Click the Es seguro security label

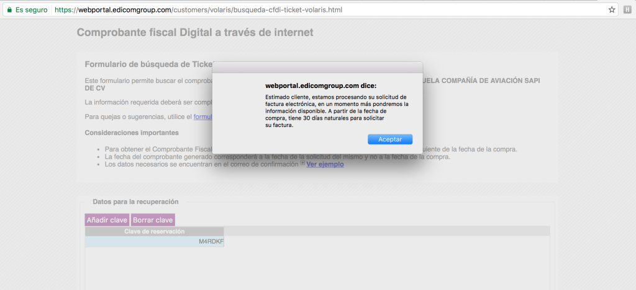tap(31, 10)
